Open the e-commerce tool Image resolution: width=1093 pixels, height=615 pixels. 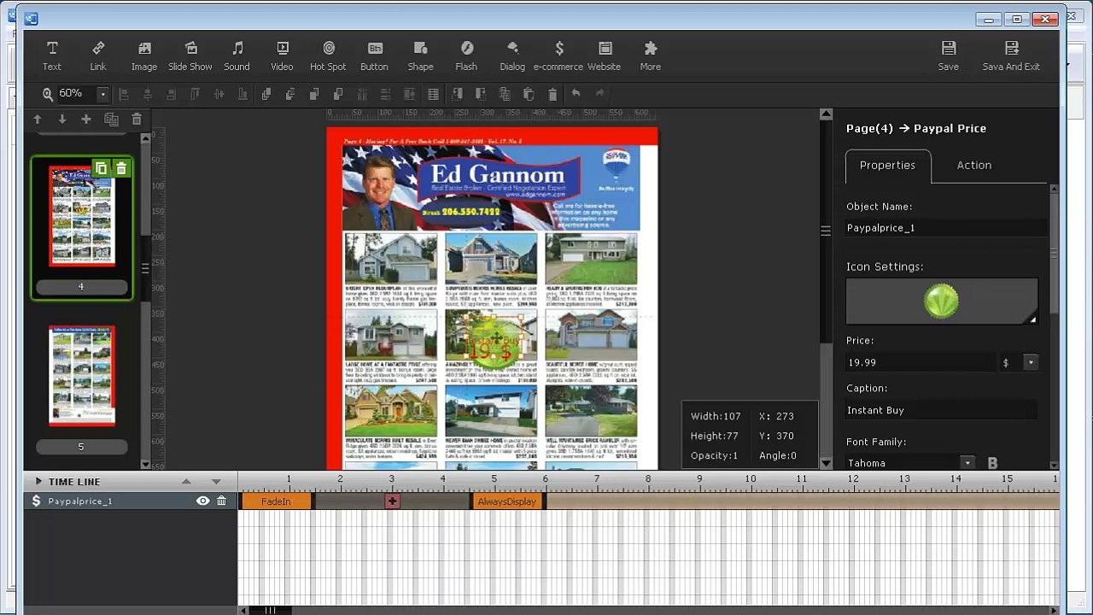pos(558,56)
